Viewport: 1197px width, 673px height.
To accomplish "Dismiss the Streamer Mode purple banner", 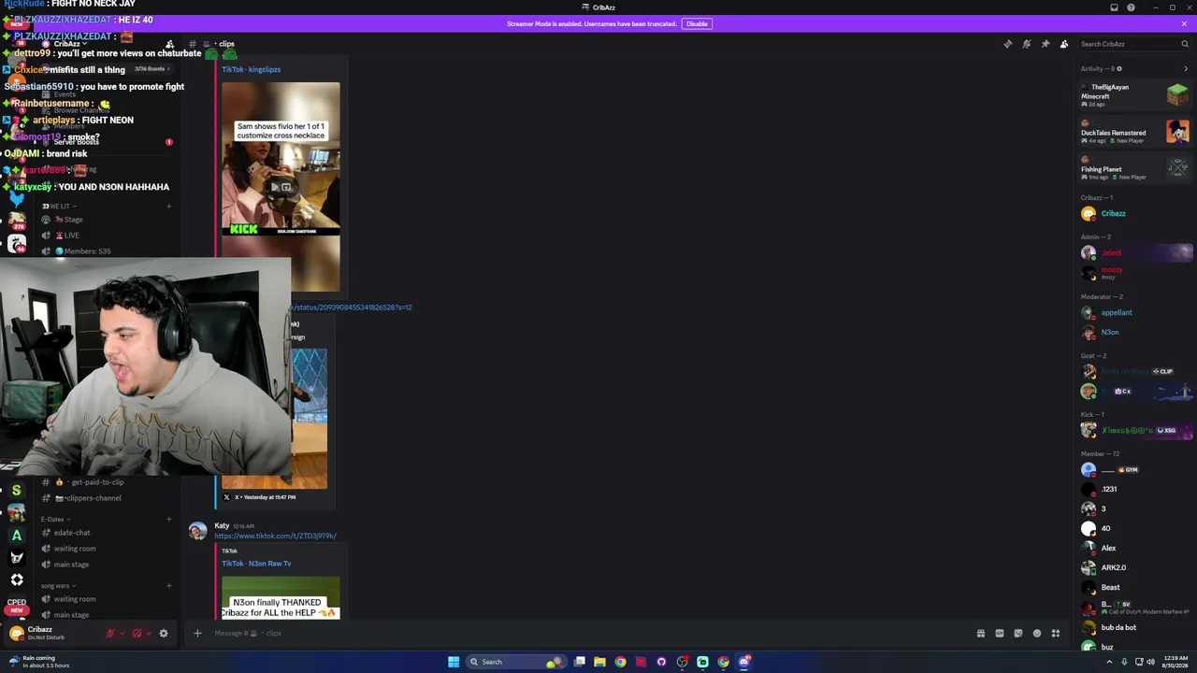I will (1184, 23).
